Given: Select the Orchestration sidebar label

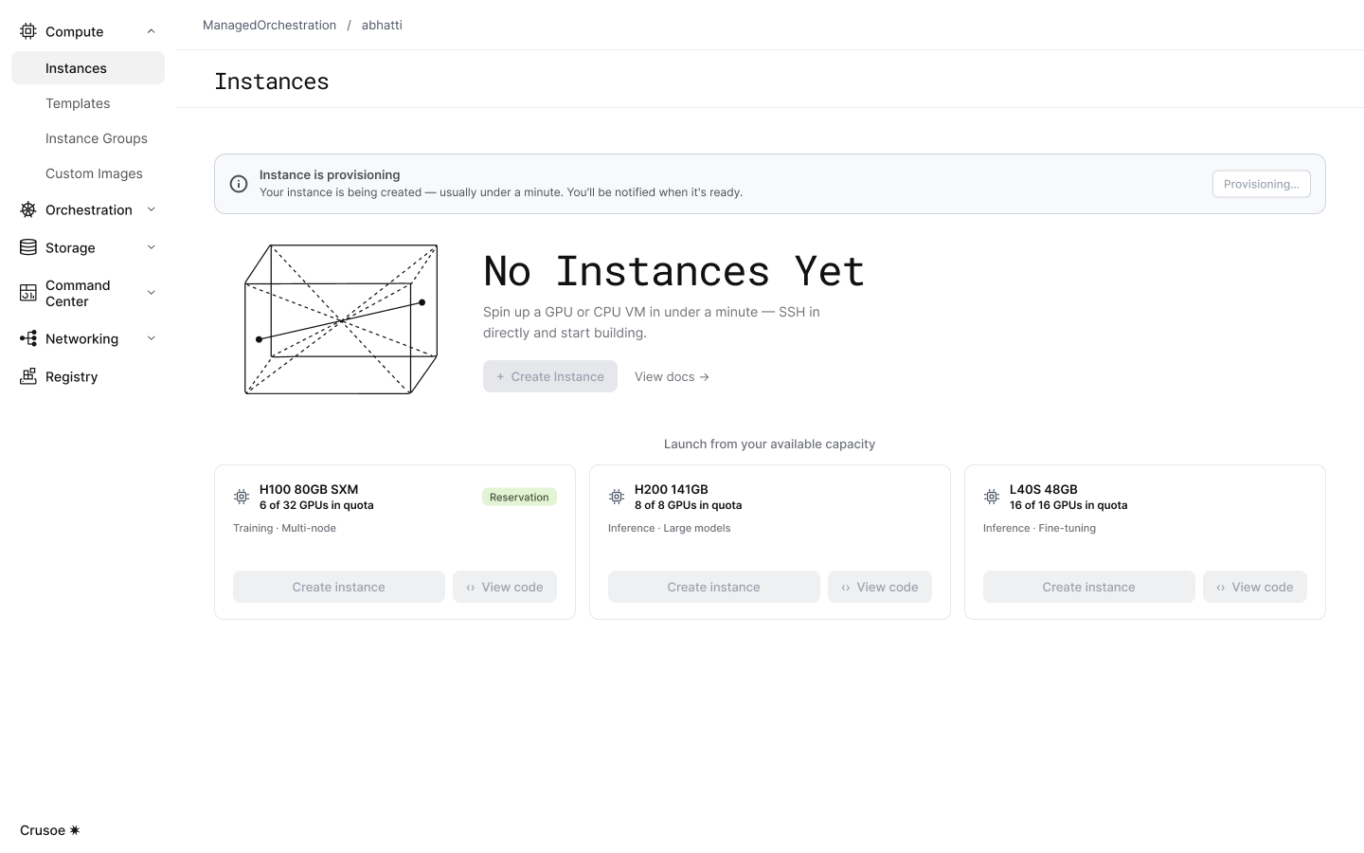Looking at the screenshot, I should [89, 209].
